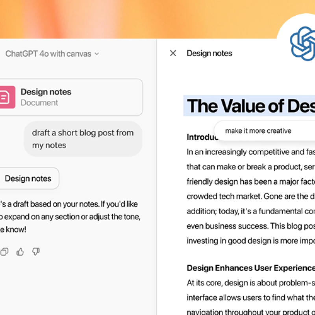Image resolution: width=315 pixels, height=315 pixels.
Task: Click the Design notes title in canvas header
Action: [209, 53]
